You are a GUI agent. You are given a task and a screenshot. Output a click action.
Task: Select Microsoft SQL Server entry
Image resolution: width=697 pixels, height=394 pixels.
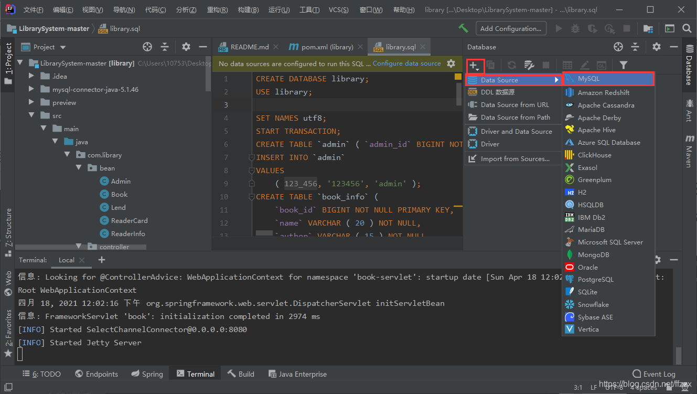608,242
